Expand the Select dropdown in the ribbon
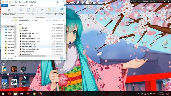This screenshot has width=171, height=96. pyautogui.click(x=62, y=15)
